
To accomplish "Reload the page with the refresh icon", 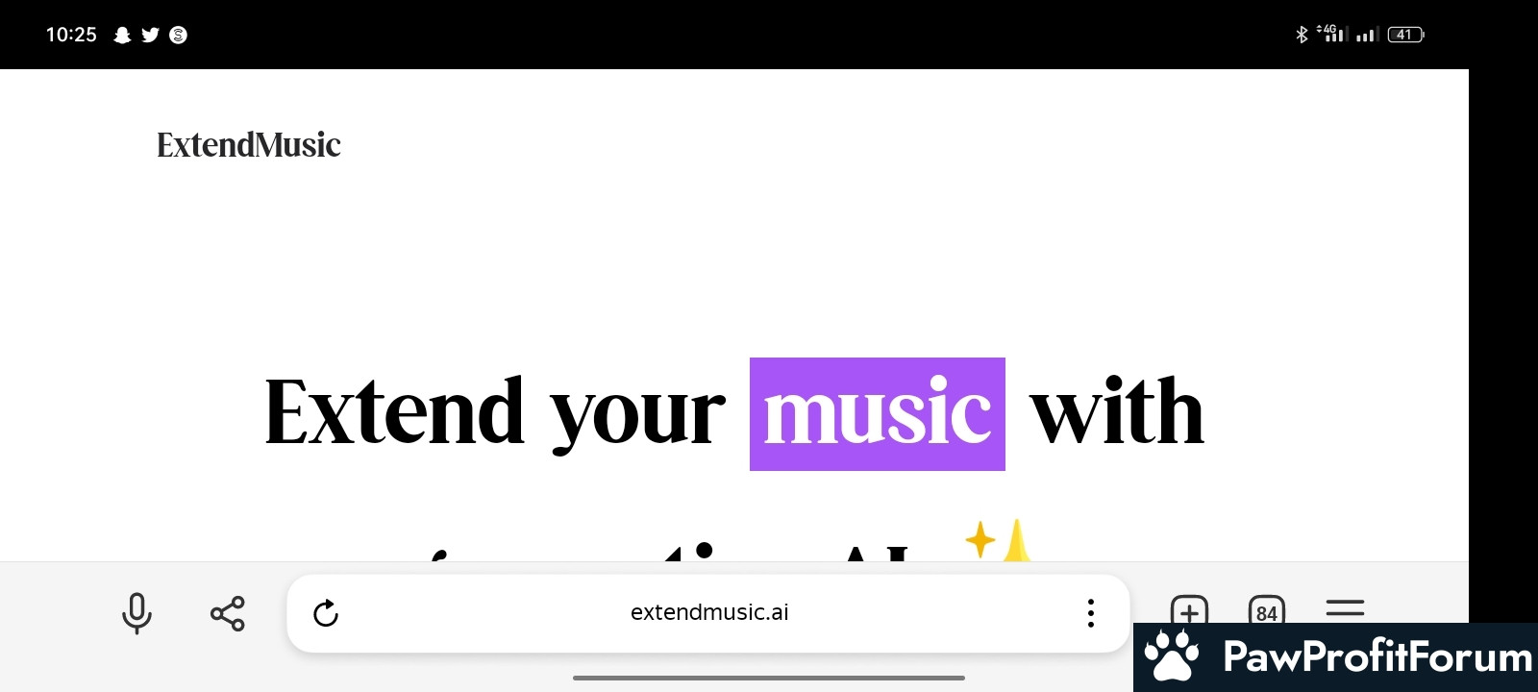I will coord(326,613).
